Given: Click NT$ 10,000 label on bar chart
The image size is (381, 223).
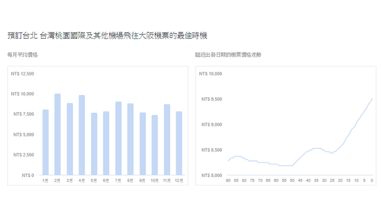Looking at the screenshot, I should point(22,94).
